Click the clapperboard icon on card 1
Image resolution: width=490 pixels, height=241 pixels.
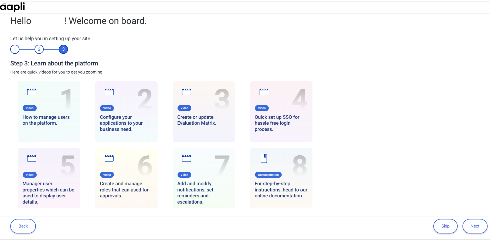pyautogui.click(x=32, y=92)
